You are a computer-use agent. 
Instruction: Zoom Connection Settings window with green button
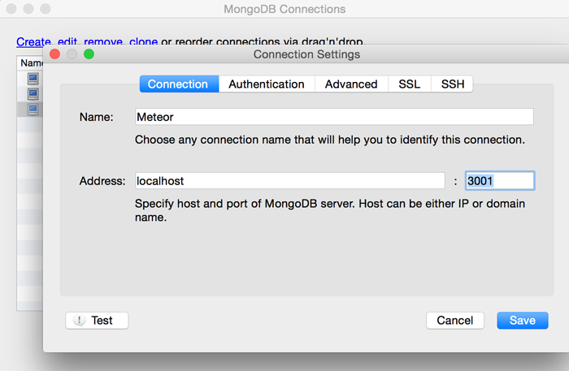89,54
